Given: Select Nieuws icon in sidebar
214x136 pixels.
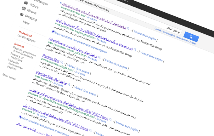Looking at the screenshot, I should 24,8.
